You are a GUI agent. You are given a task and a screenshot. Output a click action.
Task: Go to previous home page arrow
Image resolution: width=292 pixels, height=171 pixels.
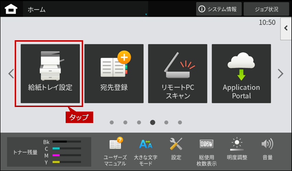[11, 74]
